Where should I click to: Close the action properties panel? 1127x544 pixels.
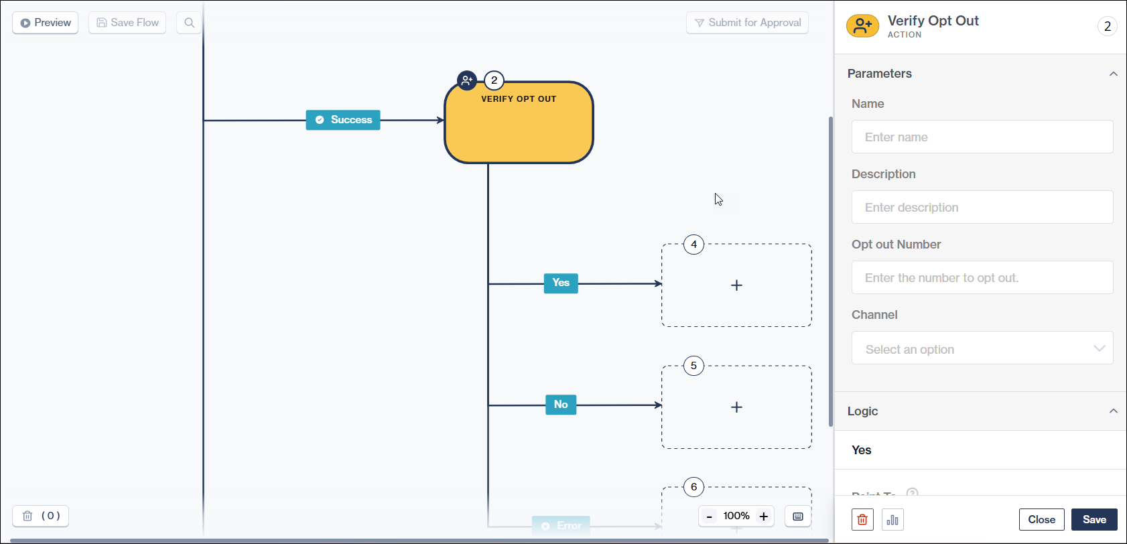coord(1041,520)
